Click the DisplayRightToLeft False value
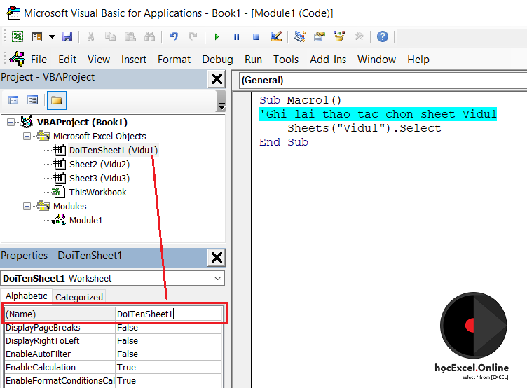Screen dimensions: 527x388 click(x=169, y=340)
